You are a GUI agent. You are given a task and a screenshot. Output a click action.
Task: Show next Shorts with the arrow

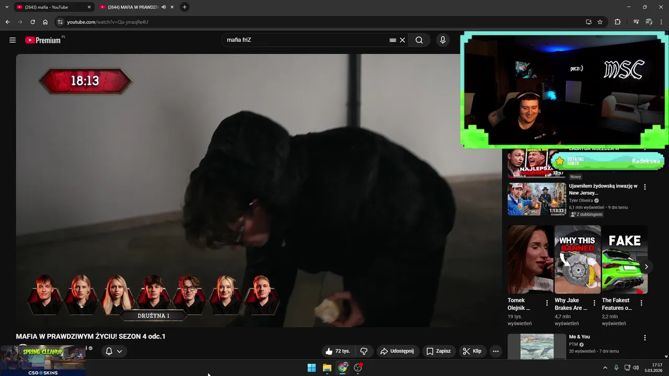click(646, 266)
